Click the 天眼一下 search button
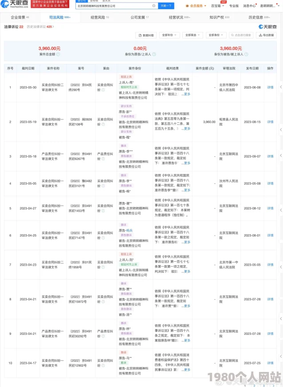The image size is (283, 387). [166, 6]
